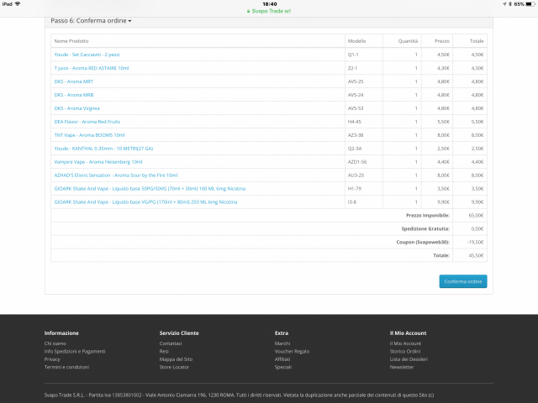Open AZHAD'S Elixirs Sensation Sour by the Fire
Image resolution: width=538 pixels, height=403 pixels.
click(x=116, y=175)
